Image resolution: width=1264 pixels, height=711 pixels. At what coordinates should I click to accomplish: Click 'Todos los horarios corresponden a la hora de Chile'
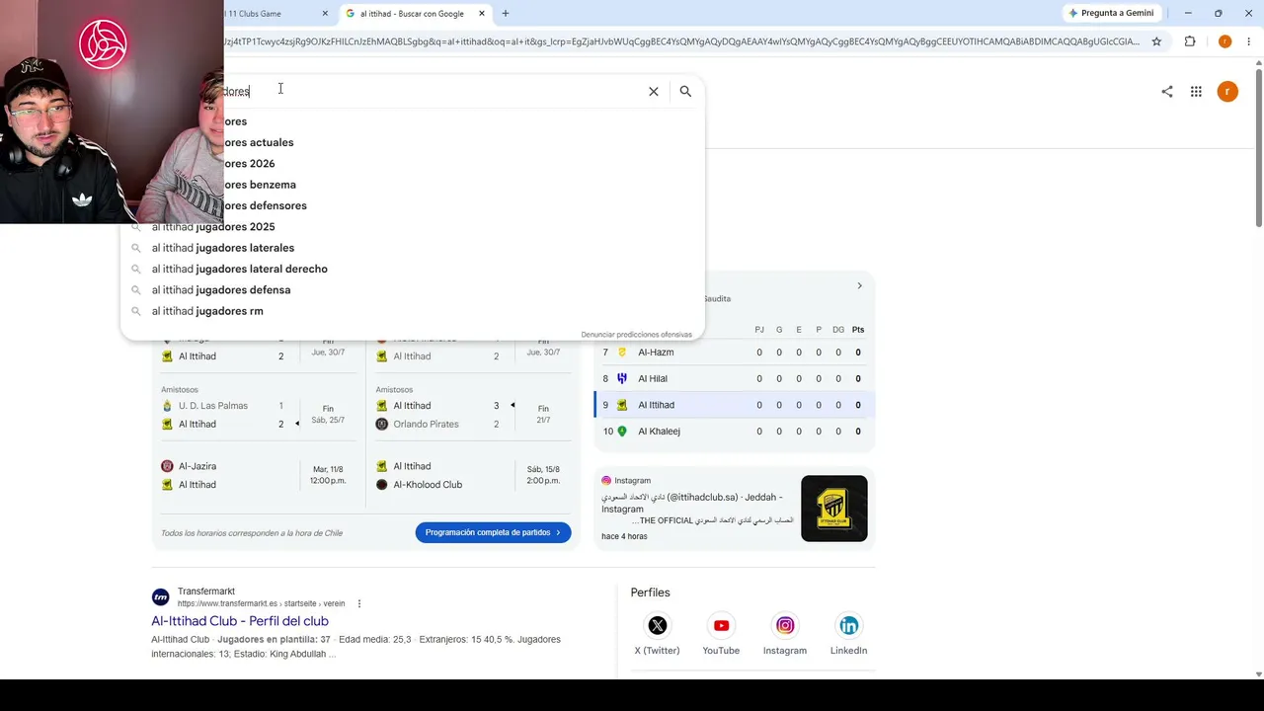pyautogui.click(x=252, y=533)
